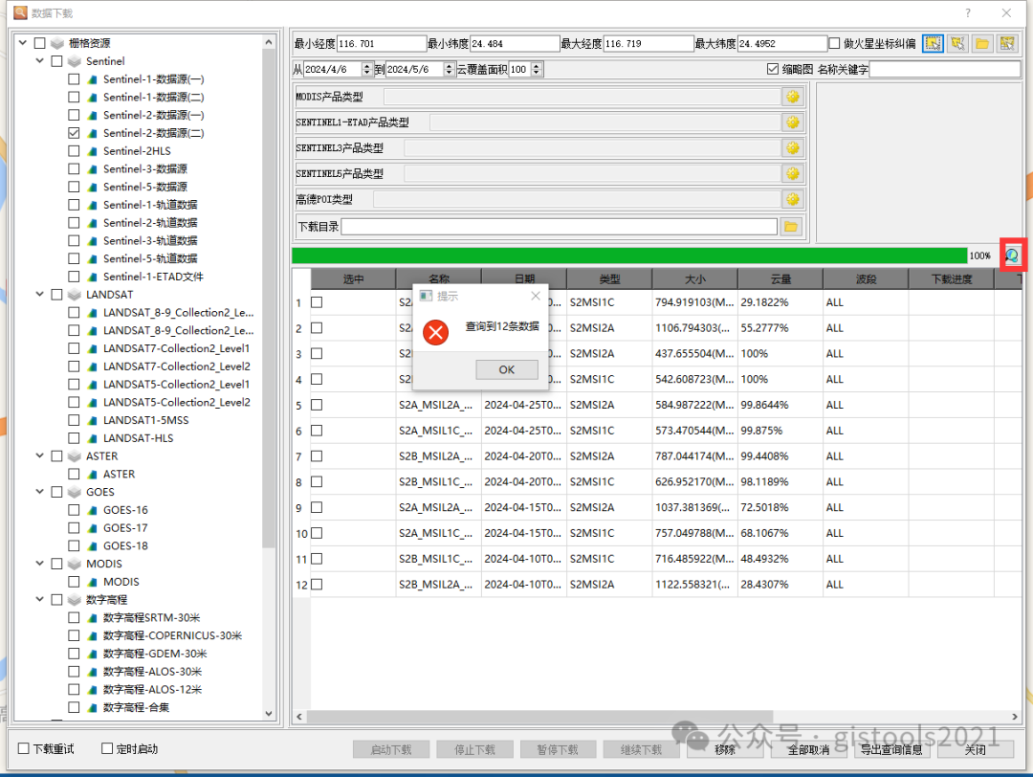Click the results table horizontal scrollbar
The height and width of the screenshot is (777, 1033).
point(540,717)
